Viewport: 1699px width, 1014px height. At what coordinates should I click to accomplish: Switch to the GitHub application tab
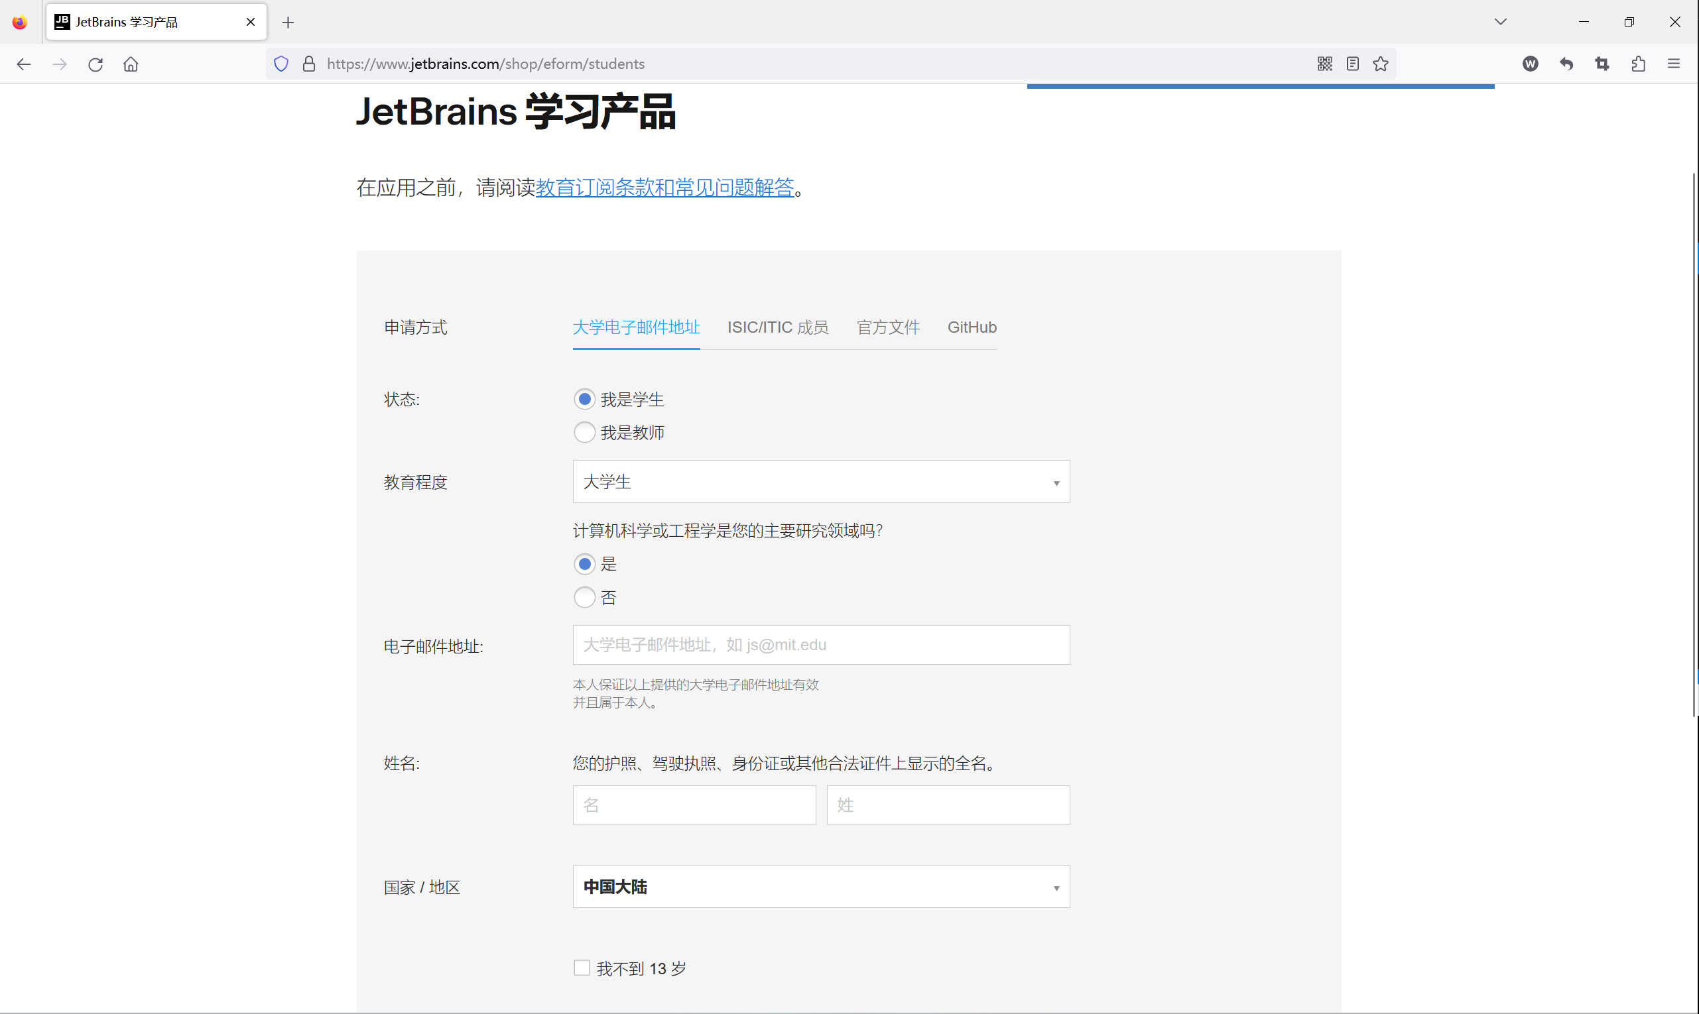pos(972,327)
